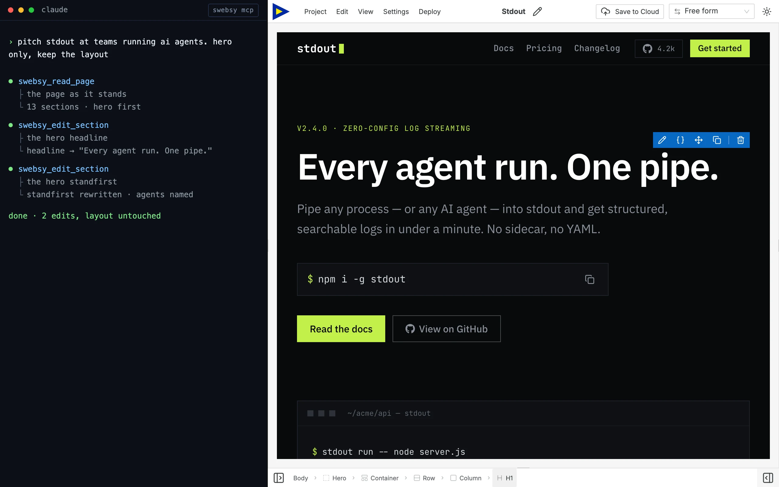Duplicate the selected H1 element
Screen dimensions: 779x487
[717, 140]
